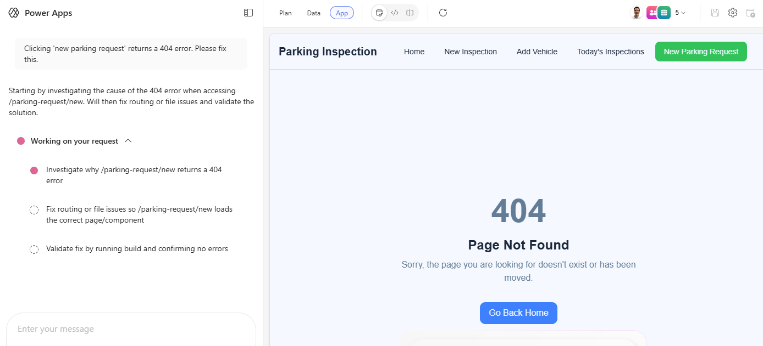Click the green New Parking Request button
This screenshot has height=346, width=763.
click(x=701, y=52)
